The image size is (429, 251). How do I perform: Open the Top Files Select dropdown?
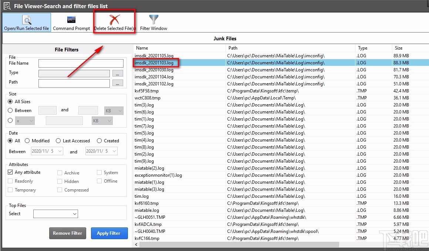pos(55,214)
